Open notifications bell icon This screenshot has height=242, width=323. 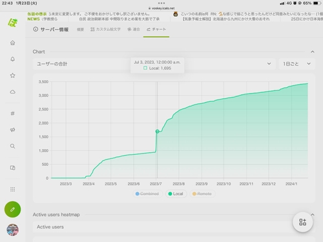(x=12, y=59)
